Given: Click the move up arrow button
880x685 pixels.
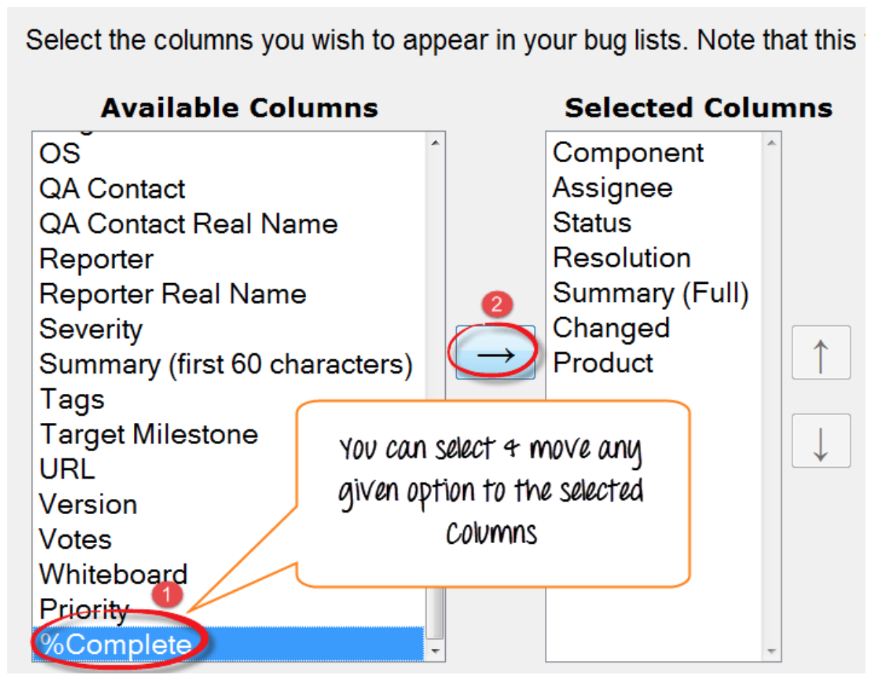Looking at the screenshot, I should [x=821, y=353].
